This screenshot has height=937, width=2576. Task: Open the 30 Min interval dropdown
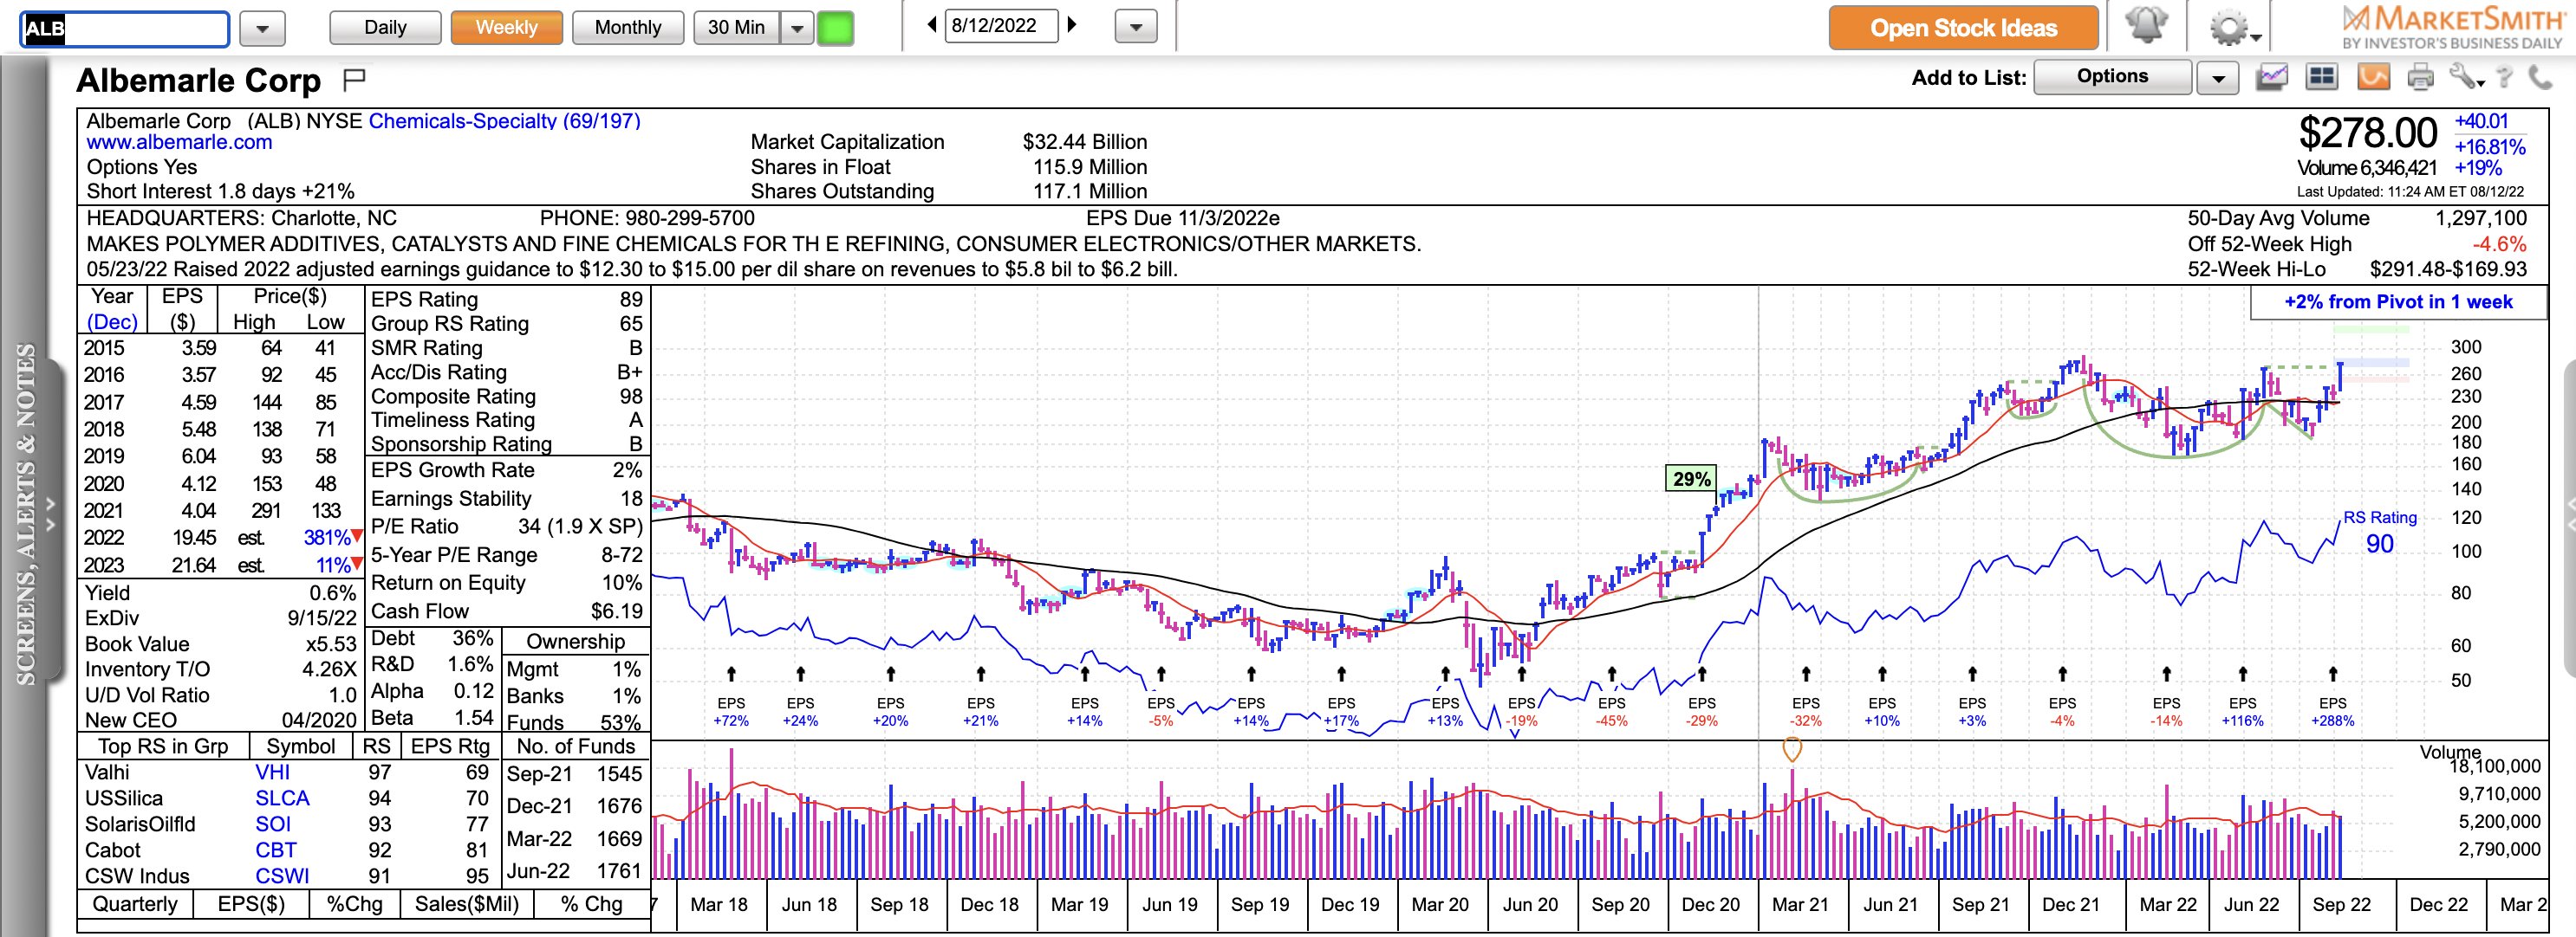point(797,28)
